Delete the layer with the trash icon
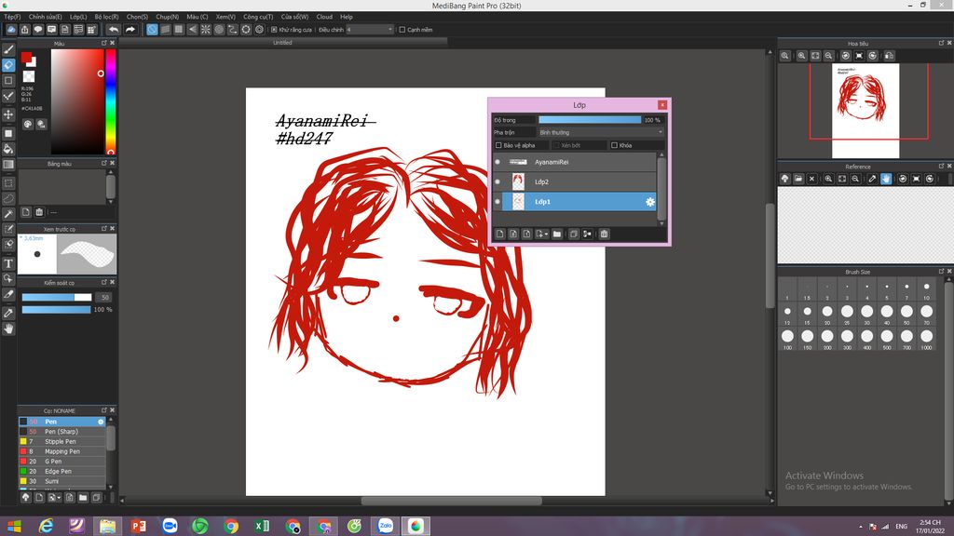This screenshot has width=954, height=536. pos(604,234)
